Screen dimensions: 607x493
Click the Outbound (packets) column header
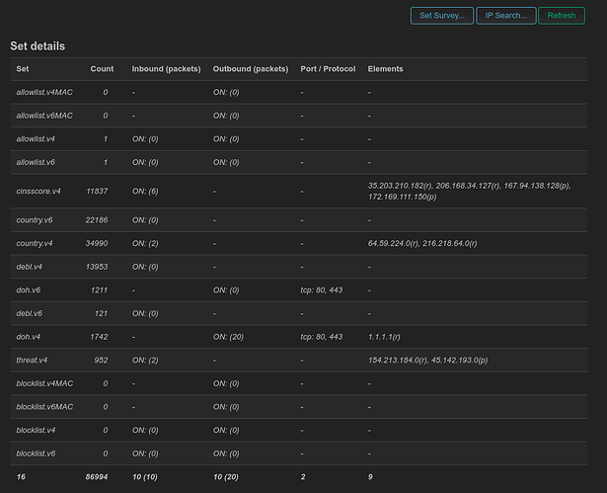coord(251,69)
